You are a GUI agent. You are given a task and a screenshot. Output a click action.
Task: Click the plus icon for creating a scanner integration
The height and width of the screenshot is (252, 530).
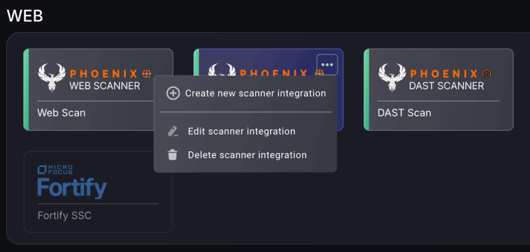click(x=172, y=93)
